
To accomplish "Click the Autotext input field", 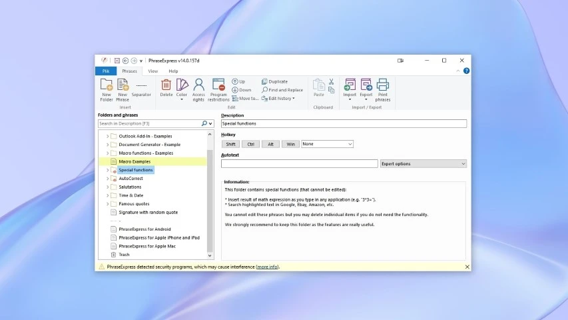I will point(299,164).
